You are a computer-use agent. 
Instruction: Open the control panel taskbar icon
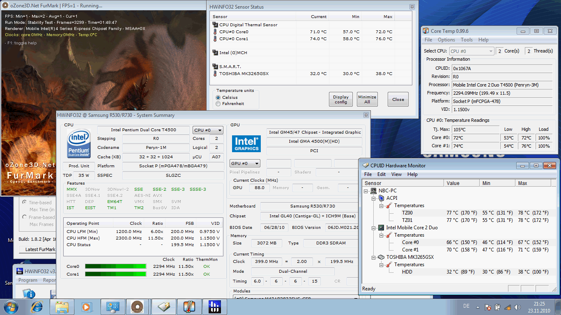[x=112, y=306]
